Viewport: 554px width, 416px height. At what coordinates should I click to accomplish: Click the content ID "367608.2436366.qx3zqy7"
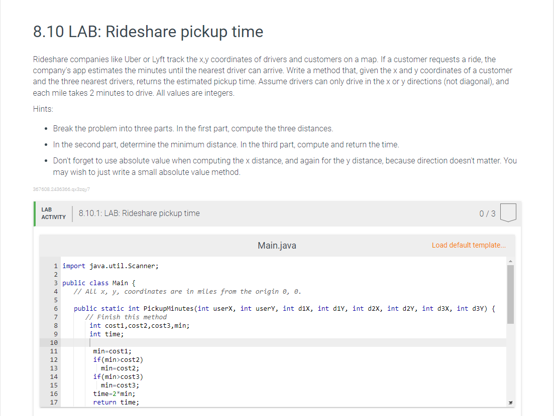pyautogui.click(x=61, y=189)
